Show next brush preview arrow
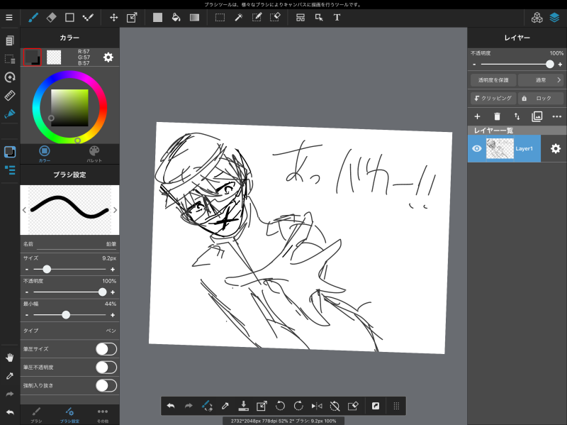Viewport: 567px width, 425px height. coord(115,210)
